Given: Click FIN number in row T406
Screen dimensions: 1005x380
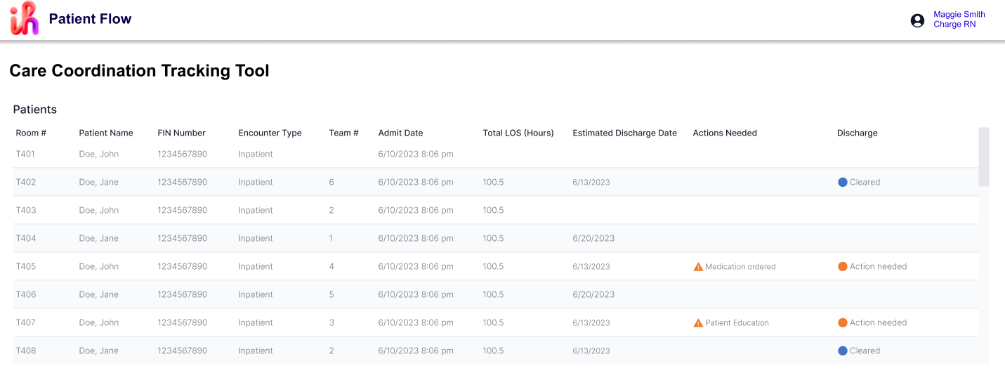Looking at the screenshot, I should tap(182, 294).
